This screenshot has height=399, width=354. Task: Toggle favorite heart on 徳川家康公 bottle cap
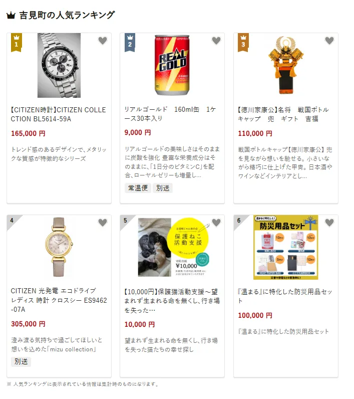[x=329, y=41]
